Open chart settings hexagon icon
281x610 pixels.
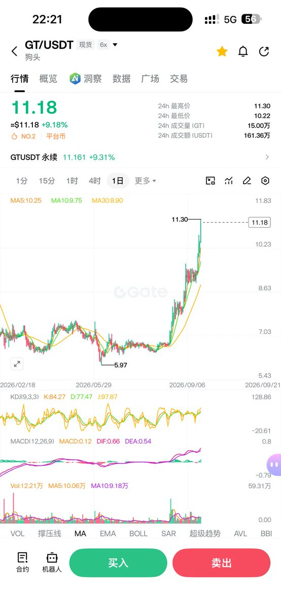(x=265, y=180)
